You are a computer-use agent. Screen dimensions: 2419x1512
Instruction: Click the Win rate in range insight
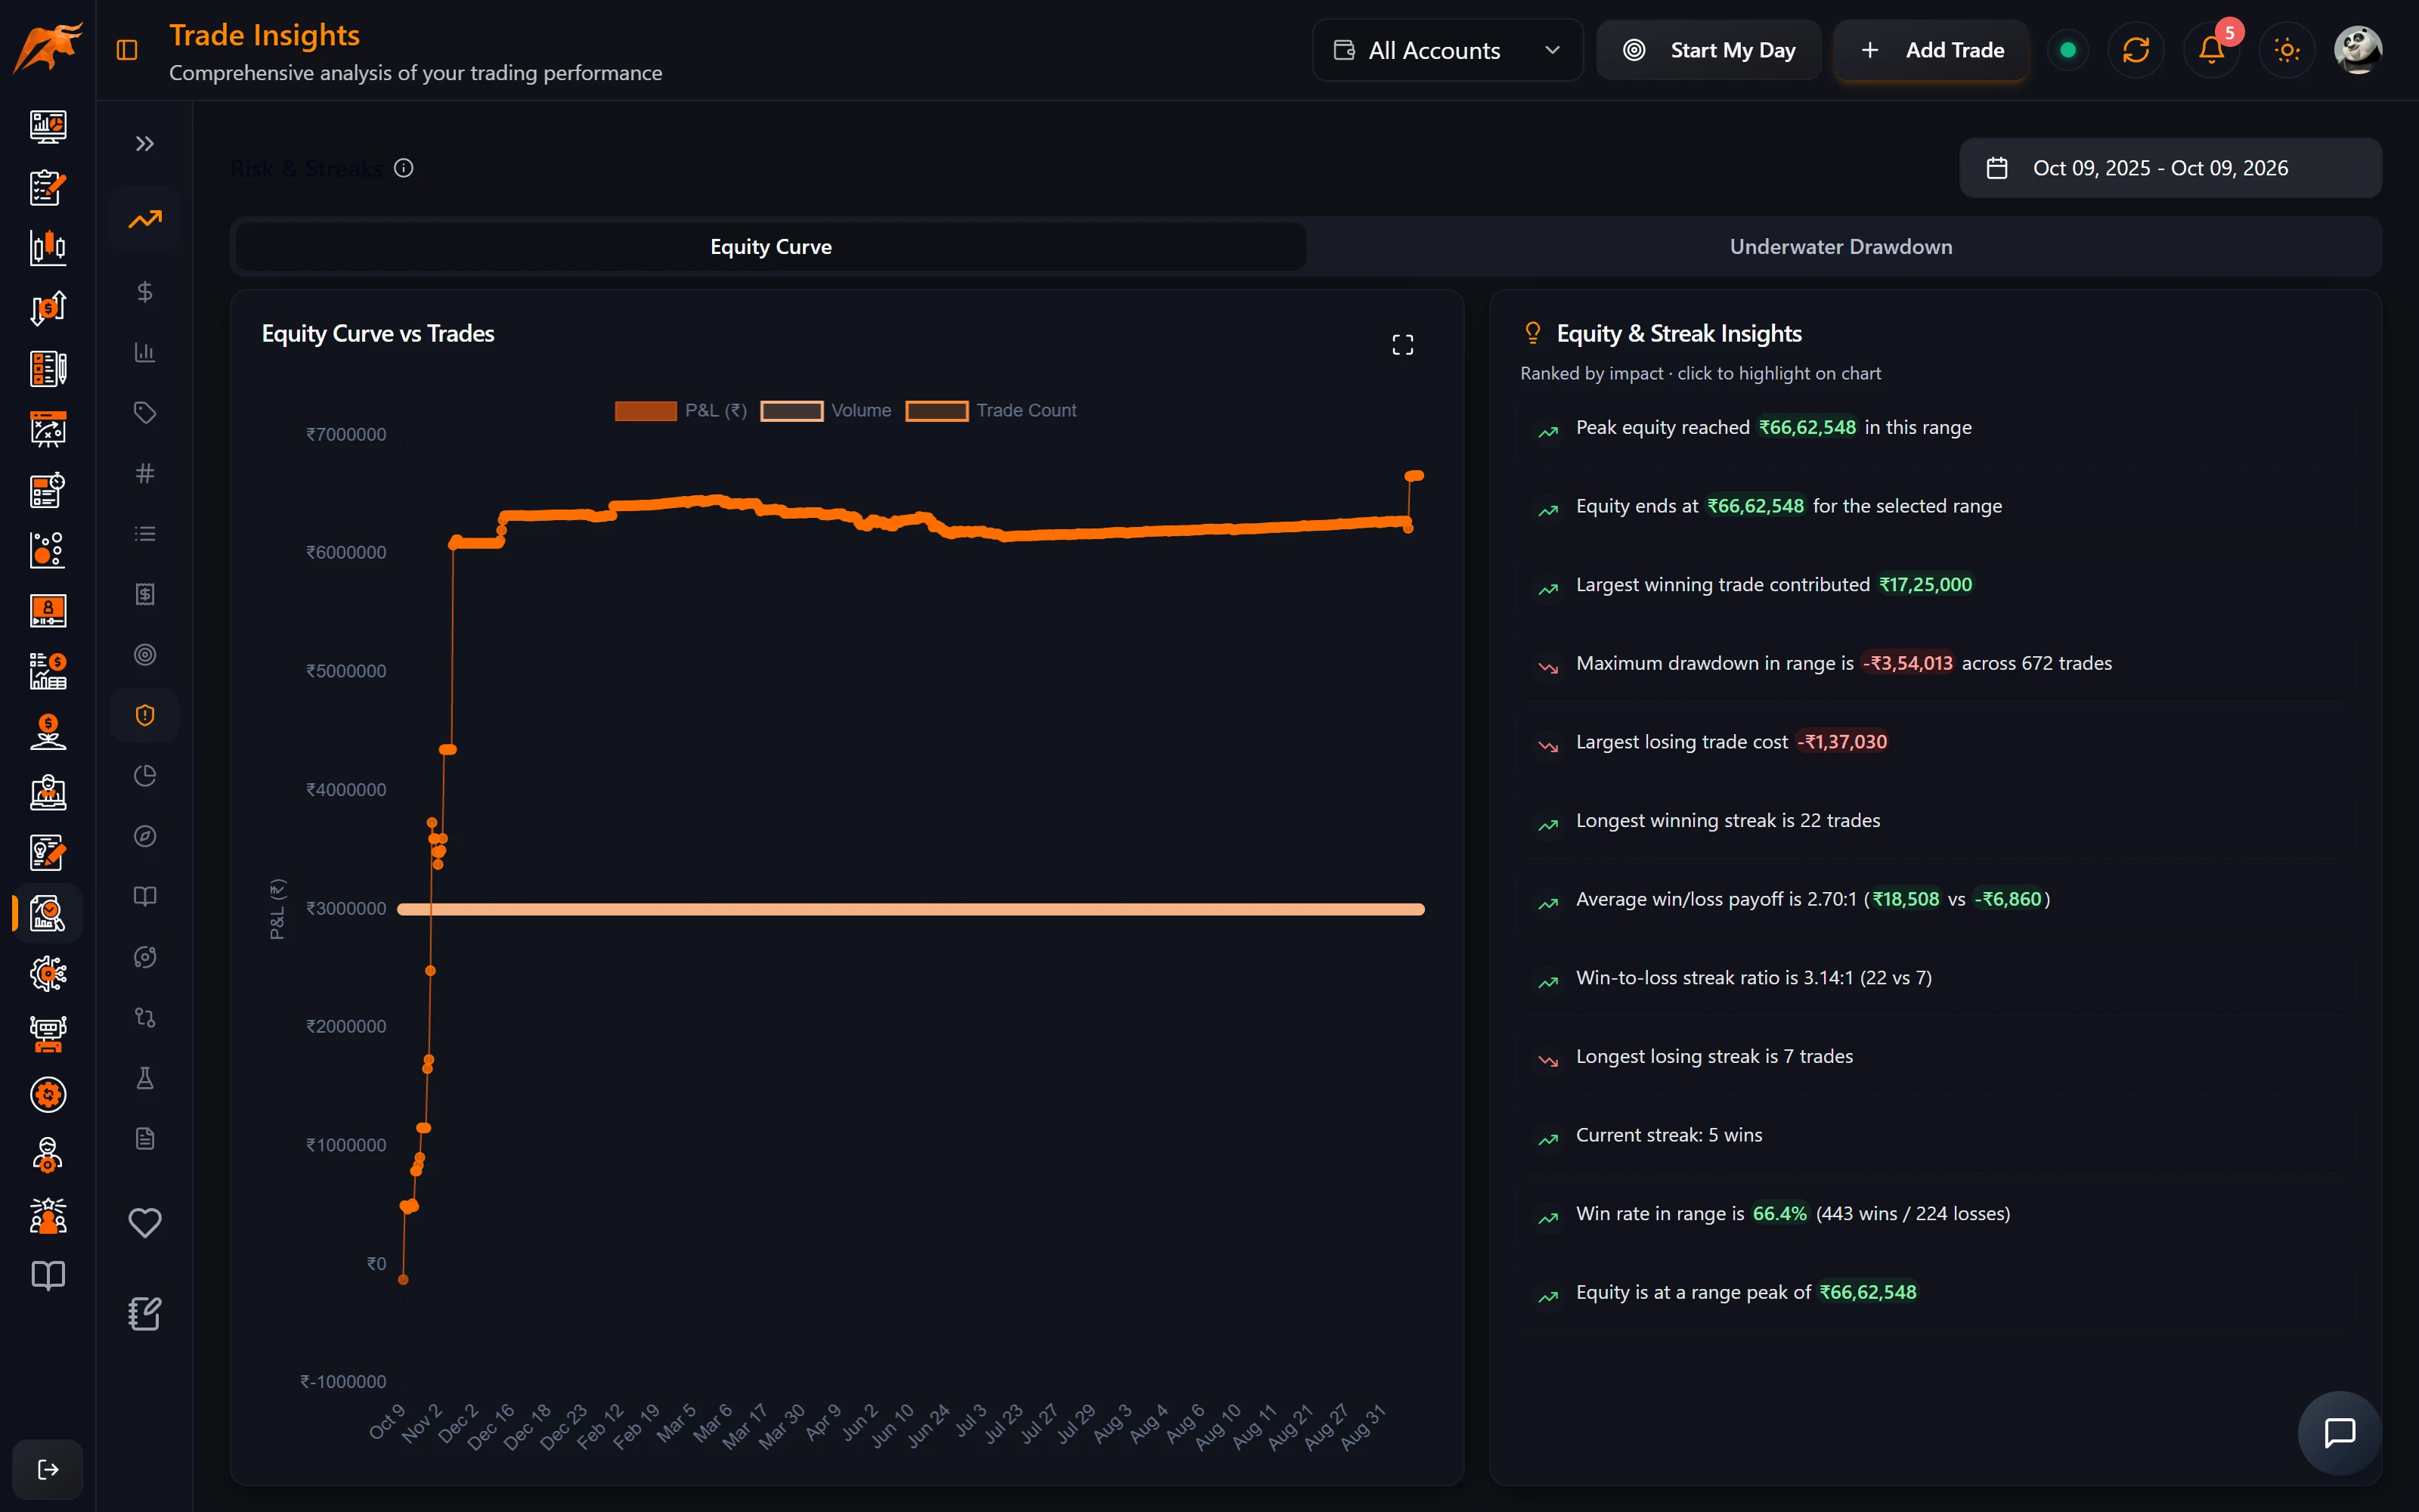1935,1214
